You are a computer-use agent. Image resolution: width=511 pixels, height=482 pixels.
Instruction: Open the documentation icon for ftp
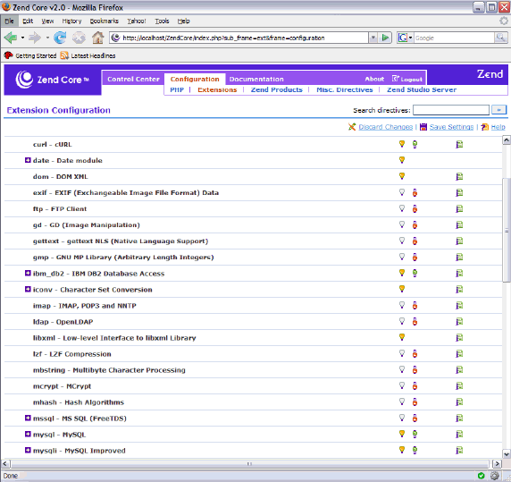(459, 208)
